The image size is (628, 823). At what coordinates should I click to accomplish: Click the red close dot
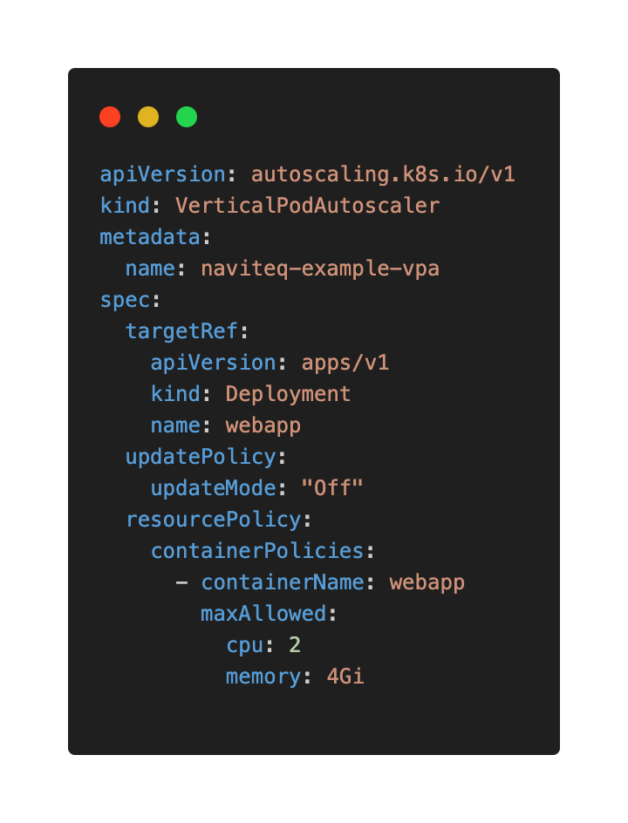110,117
